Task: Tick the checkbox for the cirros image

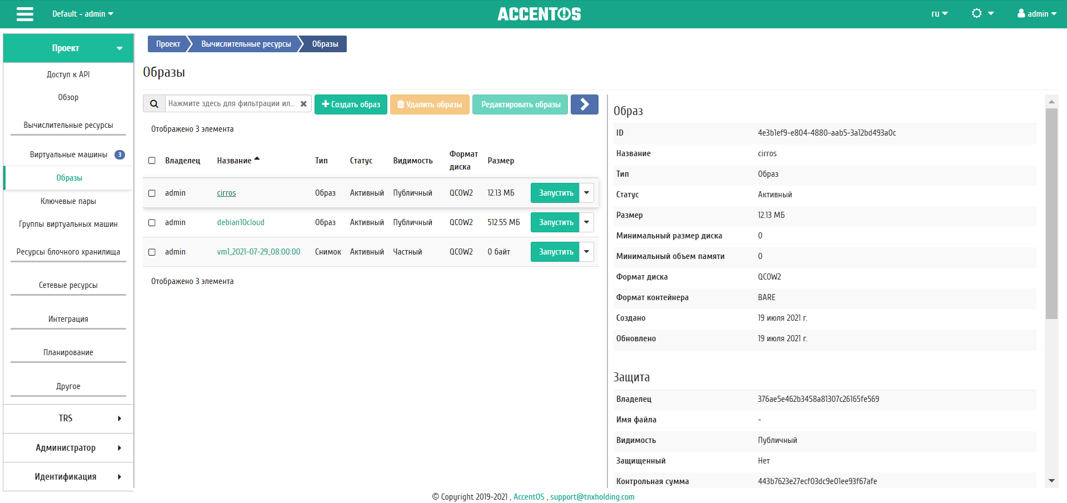Action: click(x=152, y=193)
